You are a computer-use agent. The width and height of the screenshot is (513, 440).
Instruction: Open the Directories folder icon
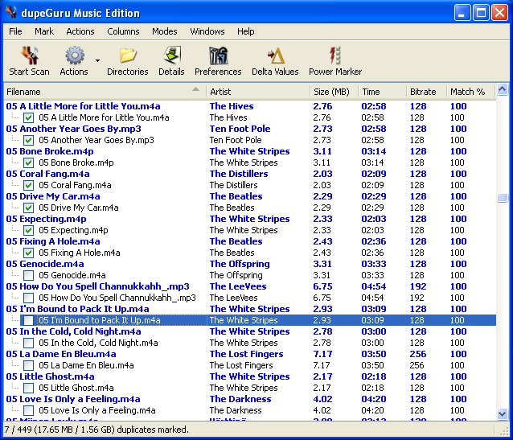pyautogui.click(x=127, y=56)
